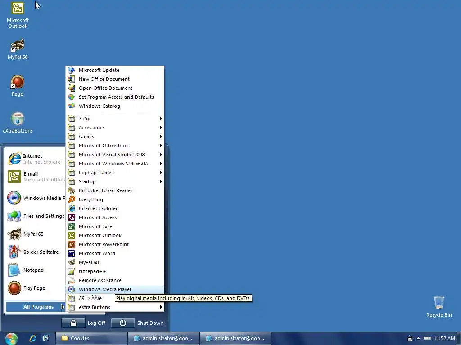Click the Microsoft Excel icon

pyautogui.click(x=72, y=226)
